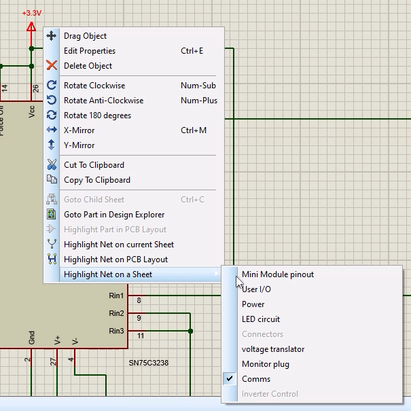
Task: Click the Rotate Clockwise arrow icon
Action: pos(52,85)
